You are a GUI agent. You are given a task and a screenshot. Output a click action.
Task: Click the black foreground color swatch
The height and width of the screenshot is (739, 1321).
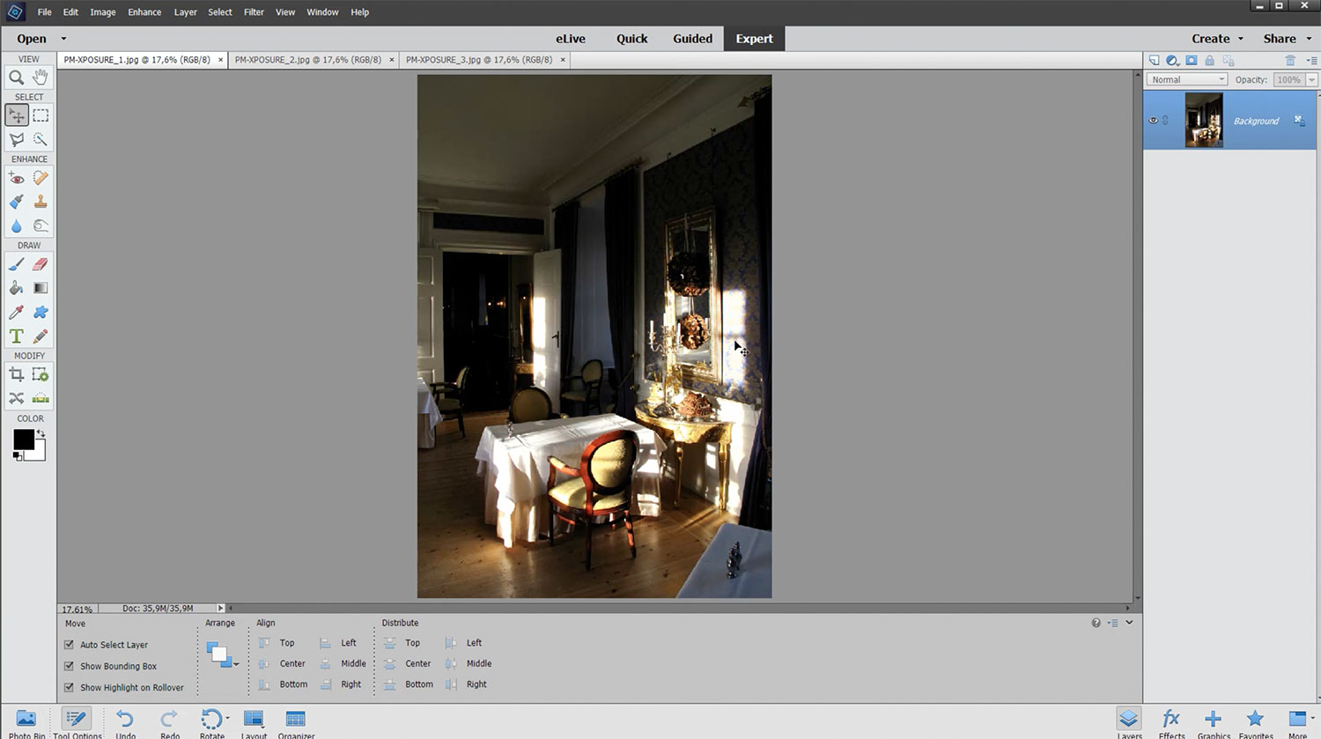[x=23, y=439]
